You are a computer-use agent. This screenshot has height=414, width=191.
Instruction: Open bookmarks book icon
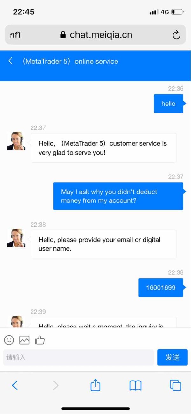click(135, 386)
